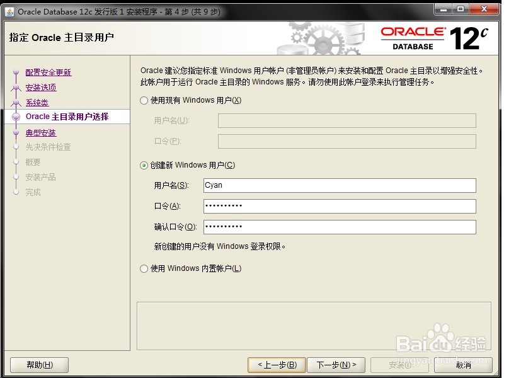Click the 帮助(H) button

(40, 365)
